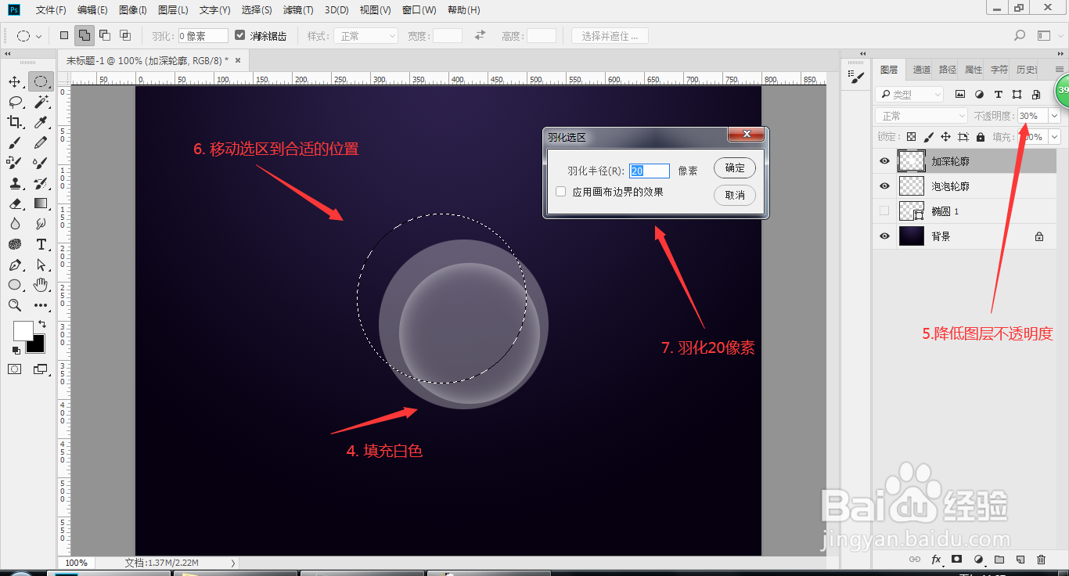Click the layer opacity 30% field

[x=1032, y=116]
